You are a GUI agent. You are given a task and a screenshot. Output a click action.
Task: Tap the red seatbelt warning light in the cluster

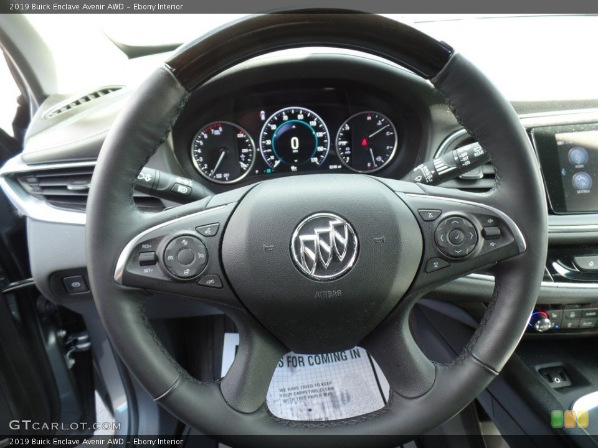(x=364, y=143)
